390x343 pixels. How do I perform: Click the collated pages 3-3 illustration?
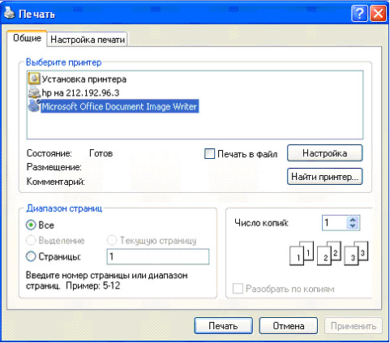pyautogui.click(x=356, y=253)
